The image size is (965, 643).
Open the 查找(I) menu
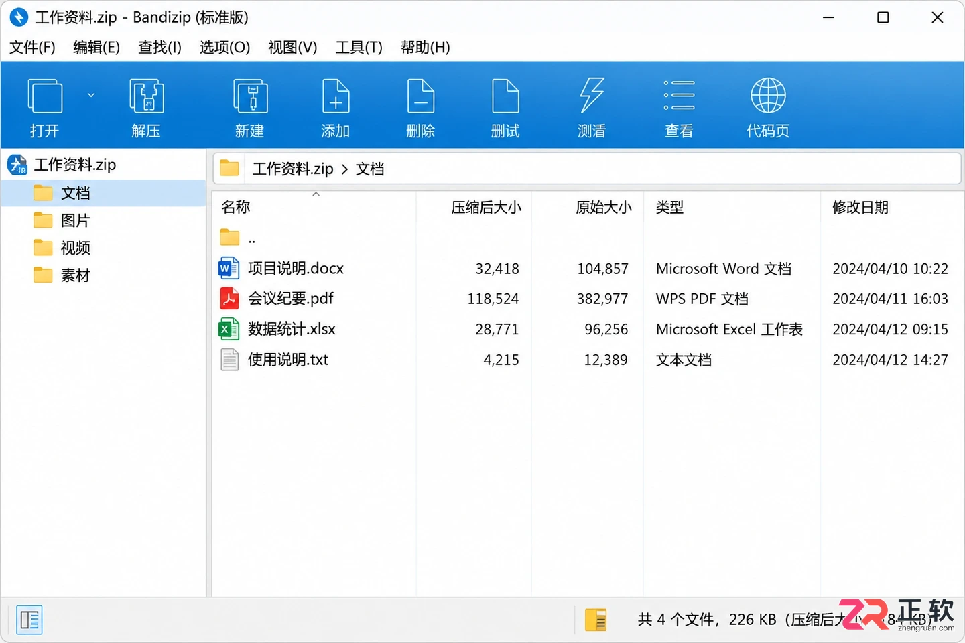(x=159, y=47)
